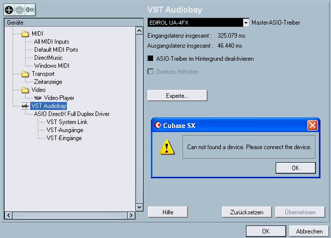The width and height of the screenshot is (331, 238).
Task: Select Default MIDI Ports entry
Action: [x=56, y=50]
